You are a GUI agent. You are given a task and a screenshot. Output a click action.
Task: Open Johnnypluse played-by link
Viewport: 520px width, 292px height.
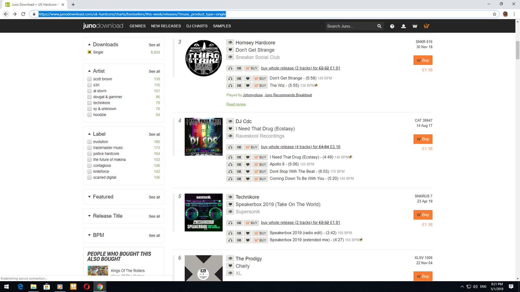click(253, 95)
